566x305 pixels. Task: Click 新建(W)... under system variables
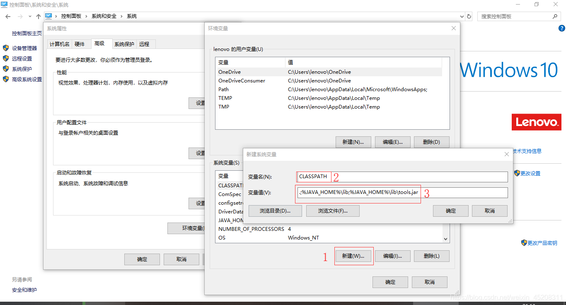tap(353, 256)
